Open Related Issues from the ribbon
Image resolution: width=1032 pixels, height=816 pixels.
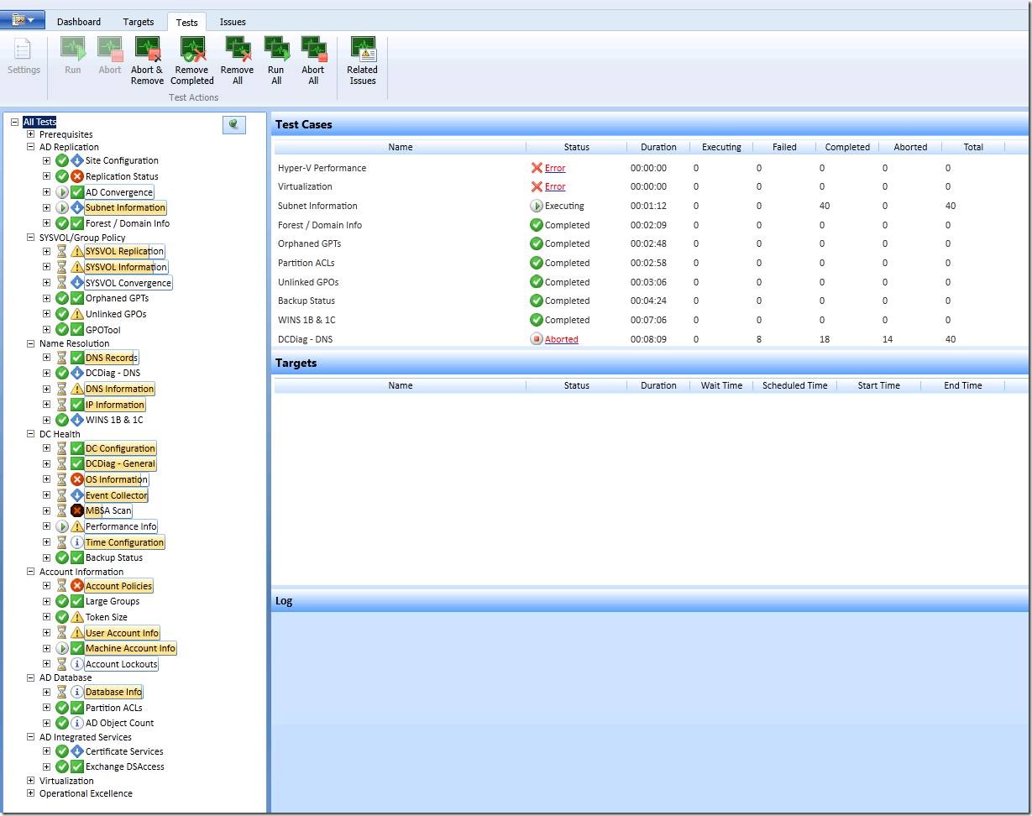(363, 61)
